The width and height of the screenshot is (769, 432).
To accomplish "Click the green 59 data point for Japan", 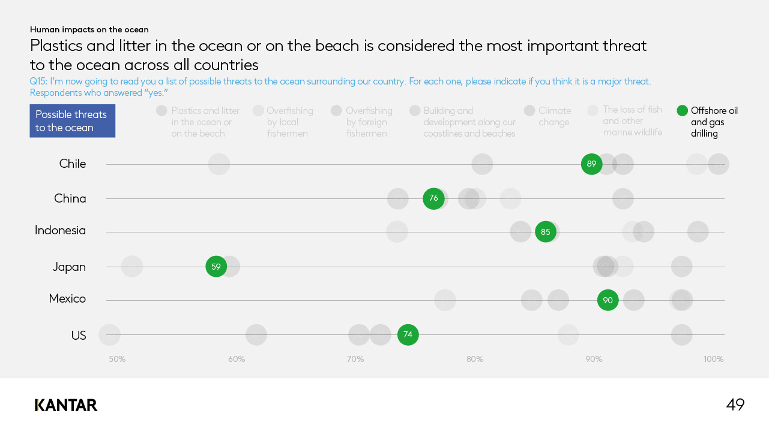I will coord(216,267).
